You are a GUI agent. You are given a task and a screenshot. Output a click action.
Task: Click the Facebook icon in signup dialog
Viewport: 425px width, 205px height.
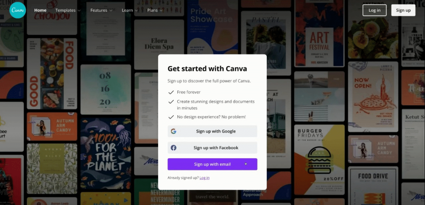coord(174,148)
